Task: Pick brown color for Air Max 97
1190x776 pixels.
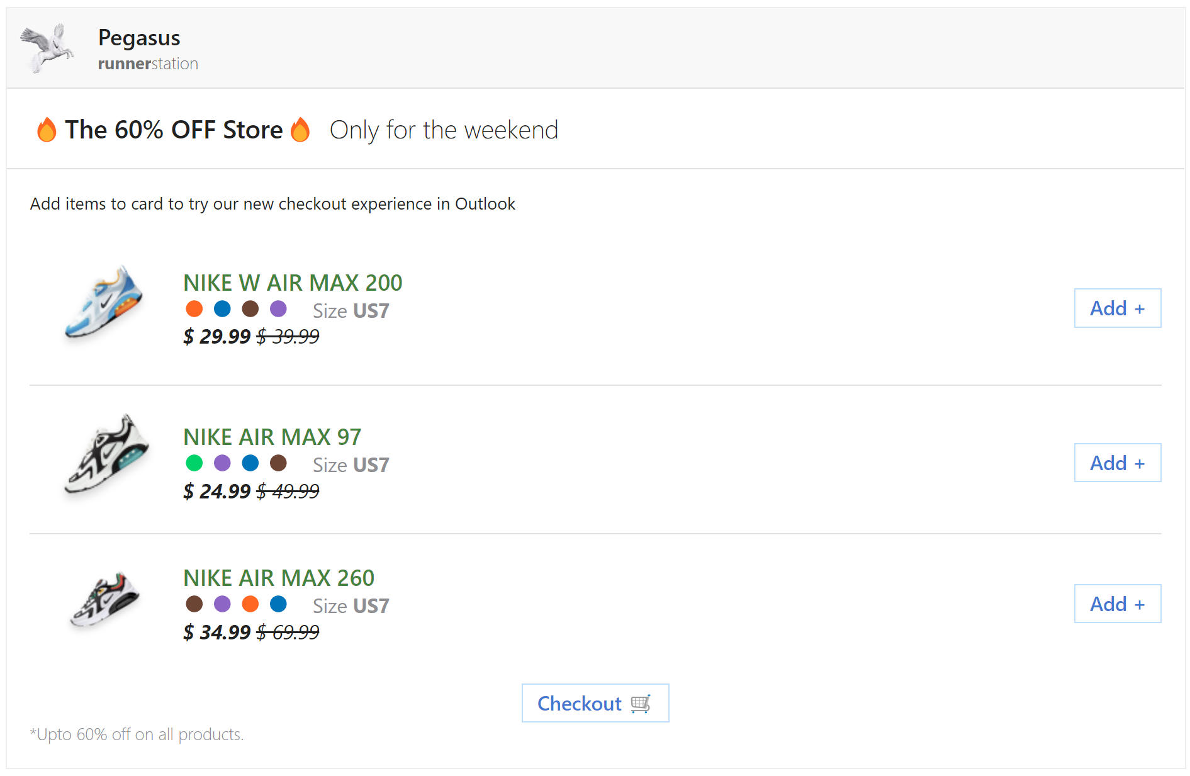Action: [x=278, y=463]
